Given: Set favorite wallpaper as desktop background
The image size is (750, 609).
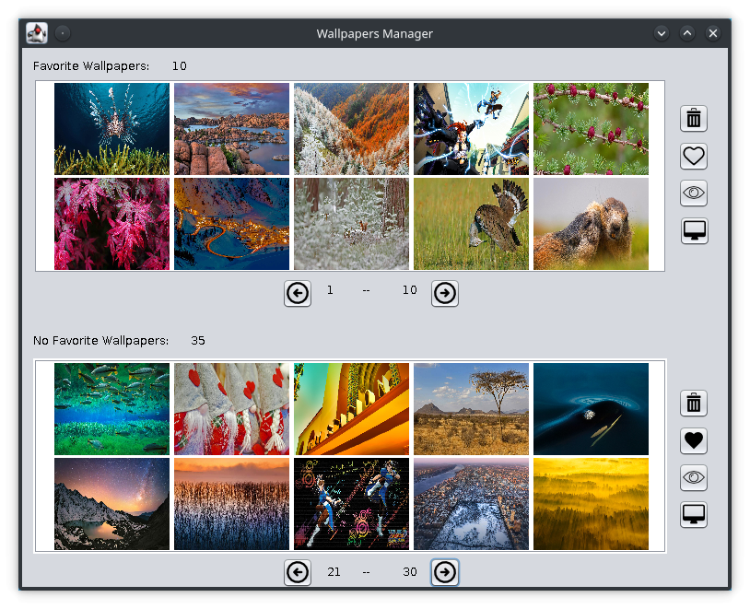Looking at the screenshot, I should tap(694, 230).
